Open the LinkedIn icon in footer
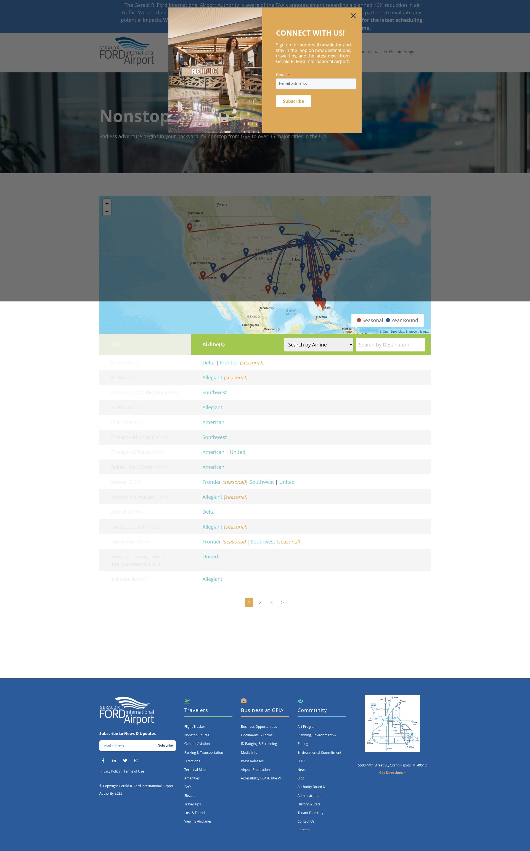530x851 pixels. (114, 760)
